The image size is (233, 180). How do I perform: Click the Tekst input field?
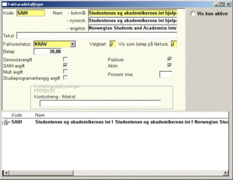point(97,36)
